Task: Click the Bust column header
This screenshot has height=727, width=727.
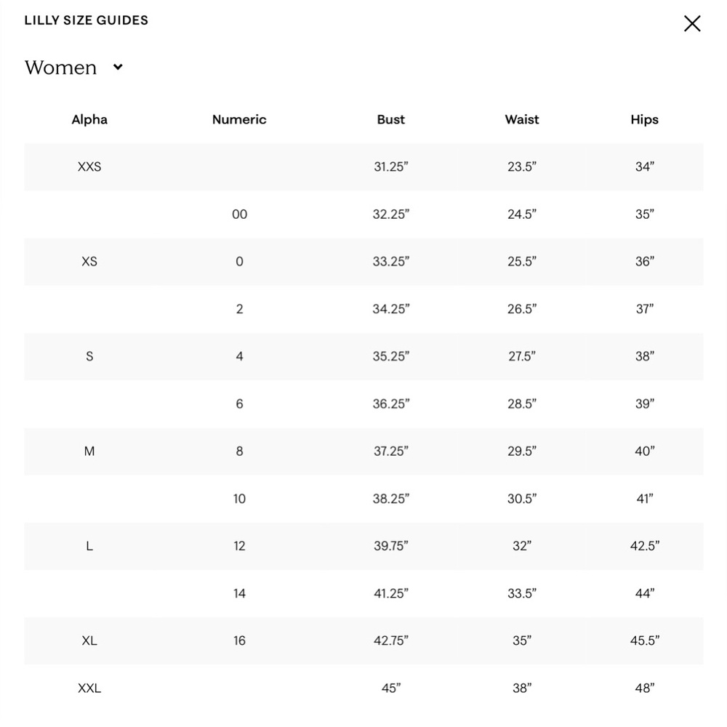Action: pos(391,120)
